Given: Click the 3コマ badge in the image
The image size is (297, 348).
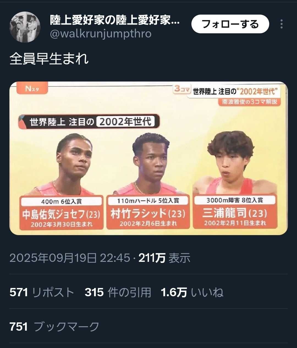Looking at the screenshot, I should [x=182, y=89].
